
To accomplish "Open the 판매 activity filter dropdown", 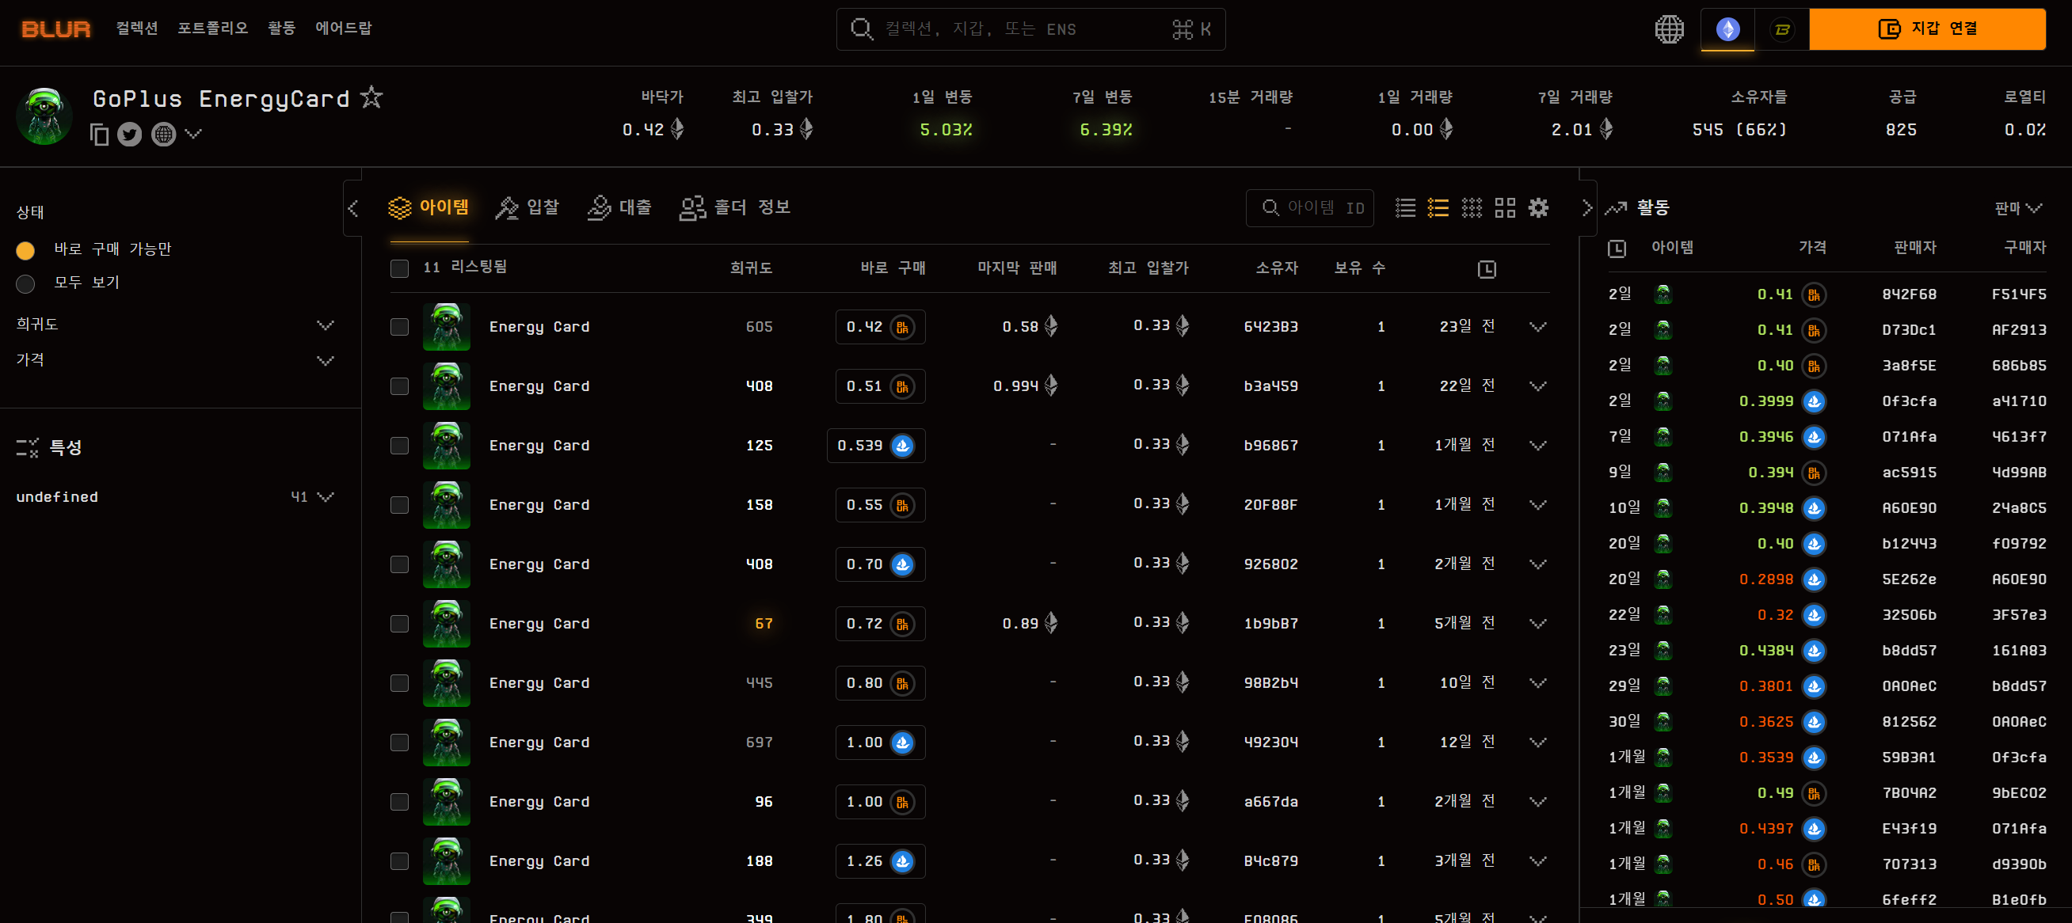I will (x=2017, y=208).
